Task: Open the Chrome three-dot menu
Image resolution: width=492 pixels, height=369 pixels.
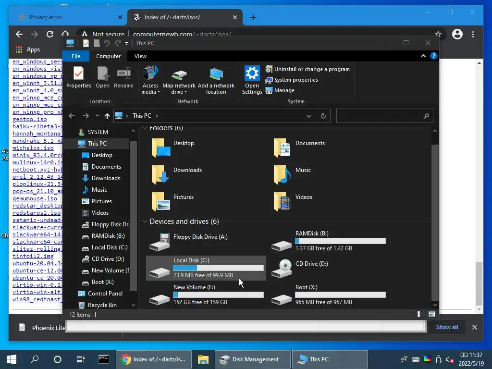Action: (473, 34)
